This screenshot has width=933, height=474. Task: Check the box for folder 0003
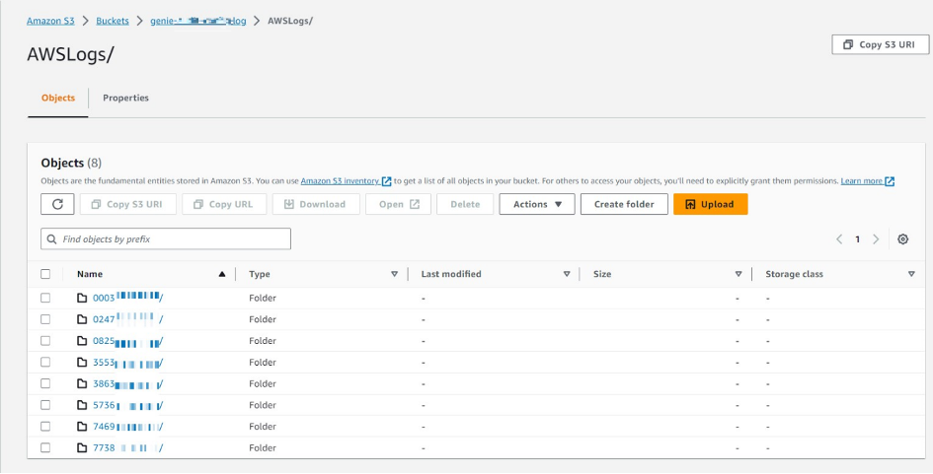[45, 298]
